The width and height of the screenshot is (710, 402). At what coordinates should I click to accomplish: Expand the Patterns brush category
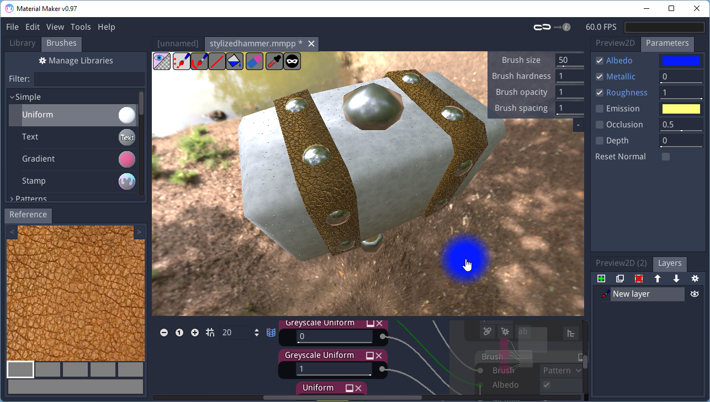(12, 199)
